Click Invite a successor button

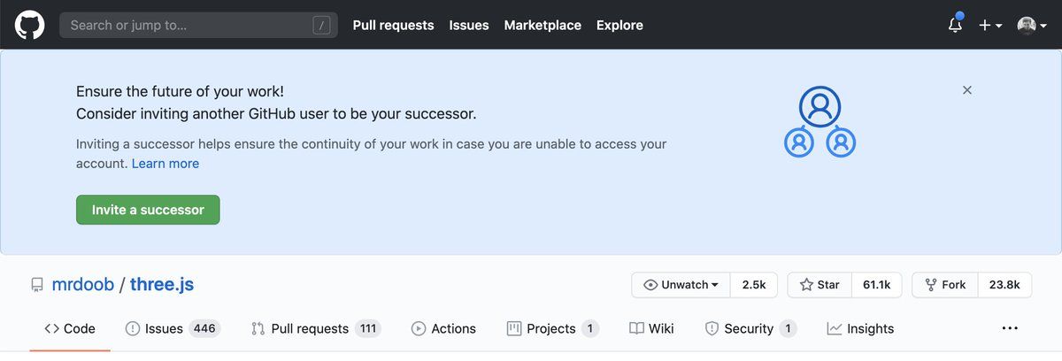click(x=148, y=210)
